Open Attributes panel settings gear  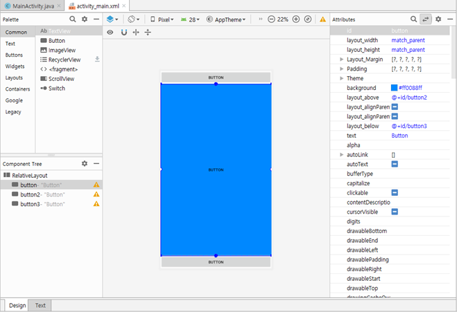click(x=438, y=19)
